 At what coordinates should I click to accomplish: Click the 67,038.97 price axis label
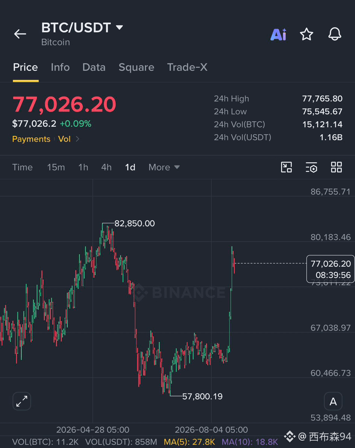point(331,328)
